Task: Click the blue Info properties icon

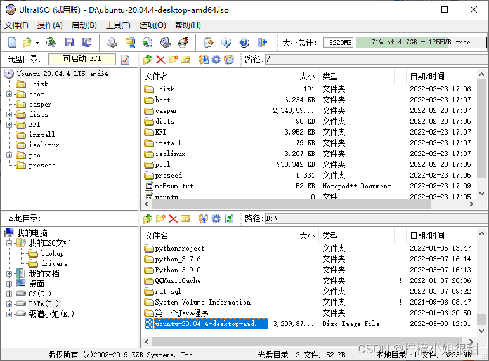Action: tap(226, 42)
